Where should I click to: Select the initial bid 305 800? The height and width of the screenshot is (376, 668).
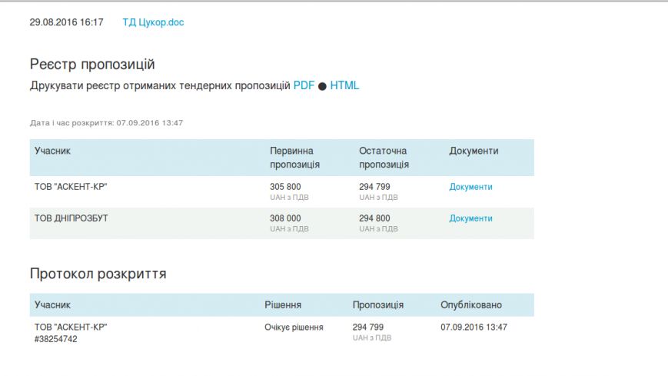(285, 187)
